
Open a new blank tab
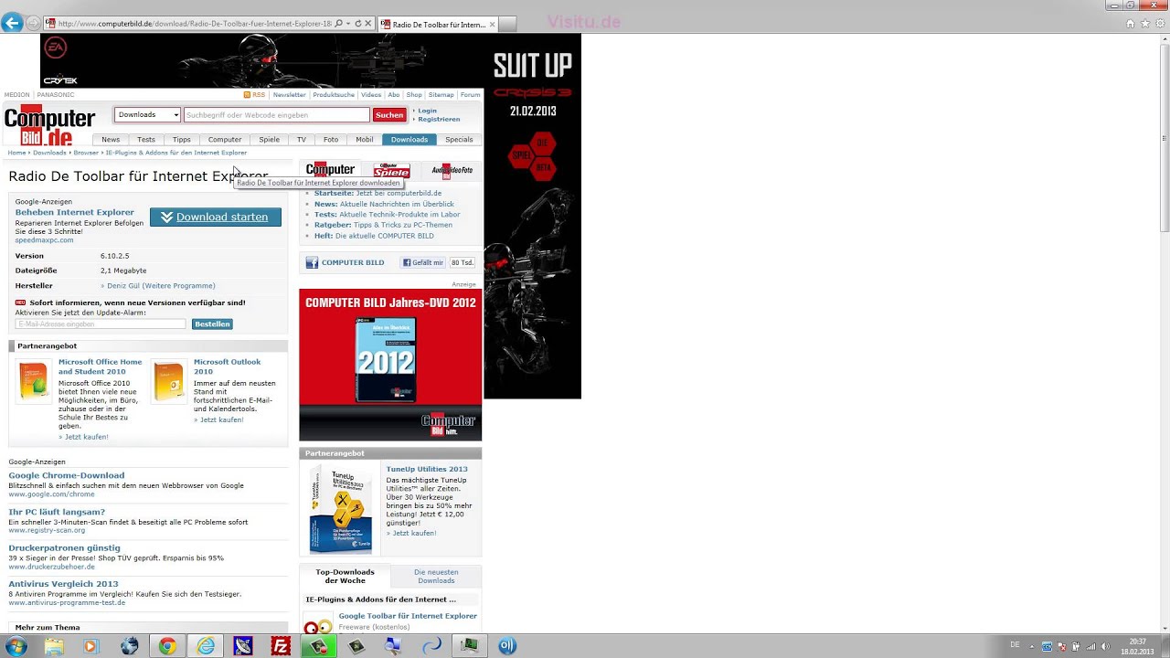click(x=508, y=25)
